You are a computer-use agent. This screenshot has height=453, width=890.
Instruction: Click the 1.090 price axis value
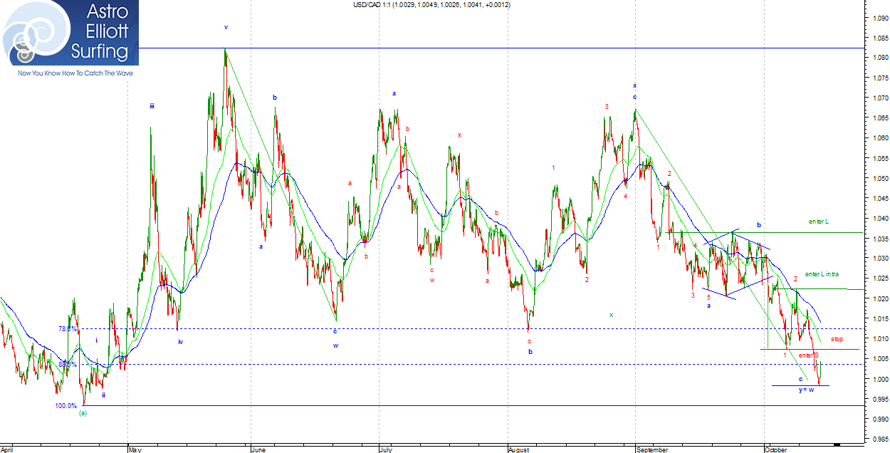880,18
